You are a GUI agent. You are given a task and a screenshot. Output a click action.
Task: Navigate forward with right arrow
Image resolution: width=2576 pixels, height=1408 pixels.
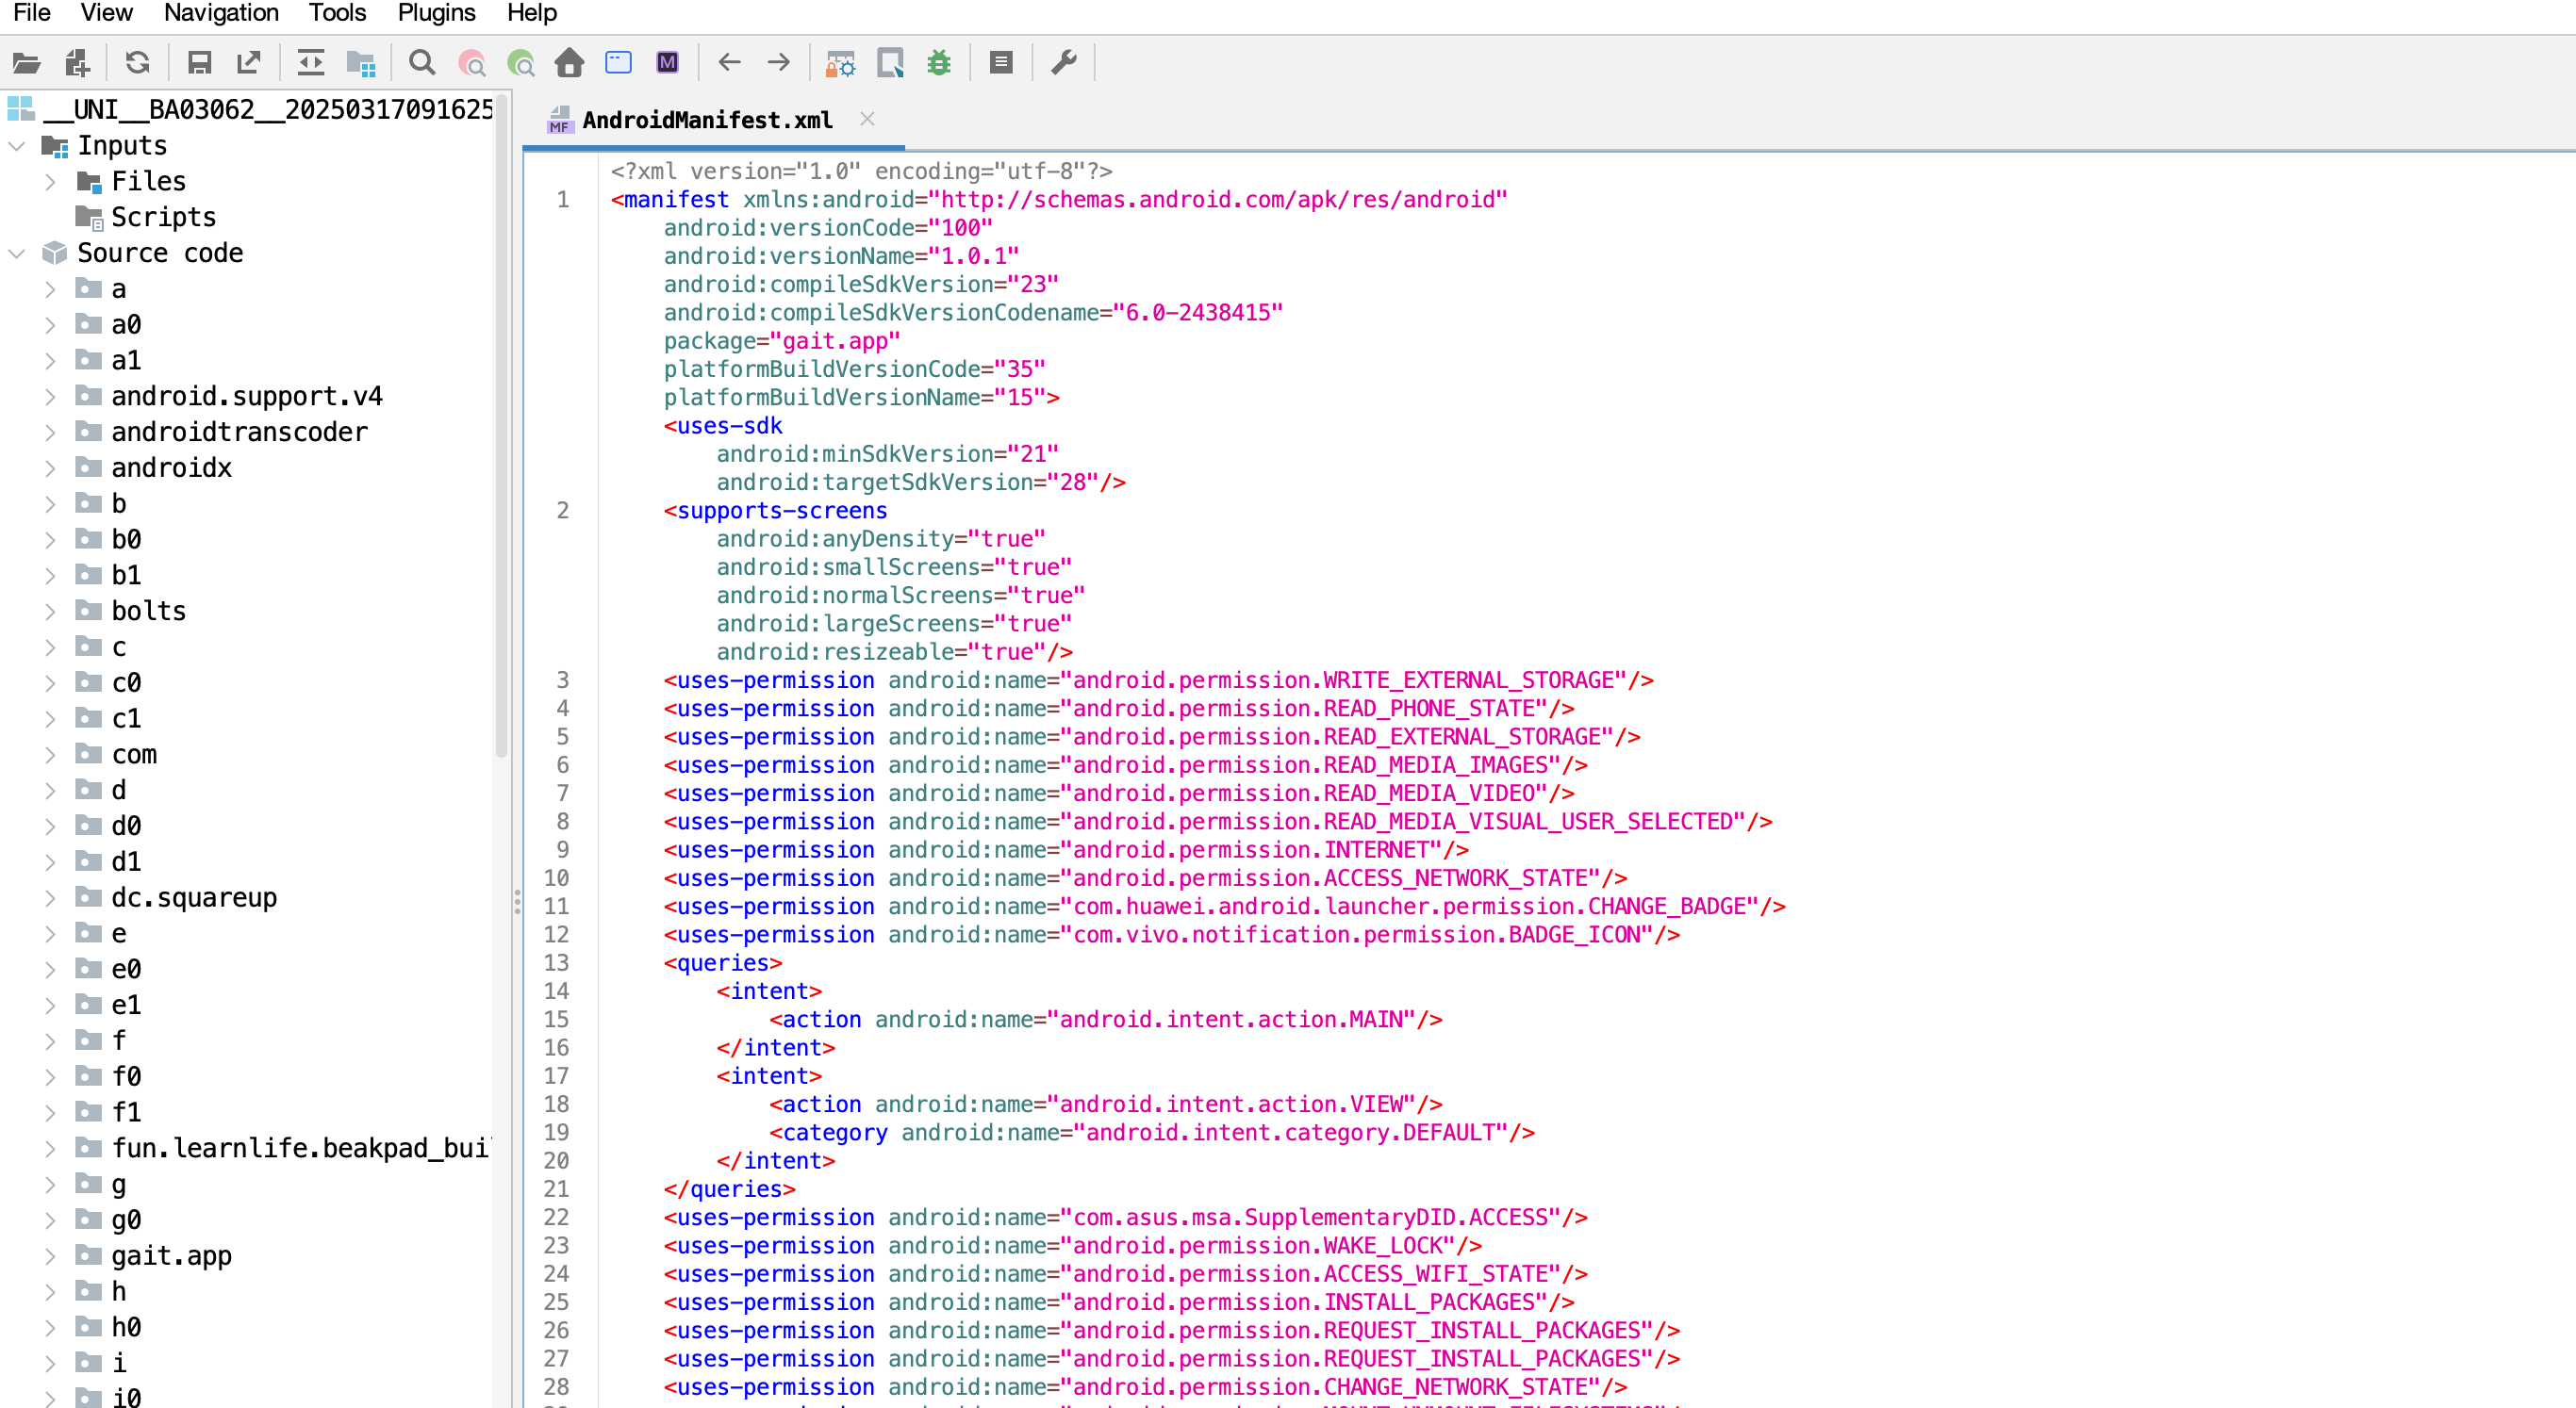coord(779,63)
